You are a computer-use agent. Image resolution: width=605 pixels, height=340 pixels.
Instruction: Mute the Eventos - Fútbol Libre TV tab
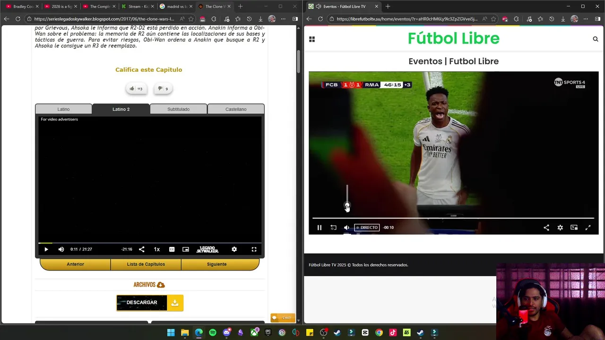[x=319, y=7]
